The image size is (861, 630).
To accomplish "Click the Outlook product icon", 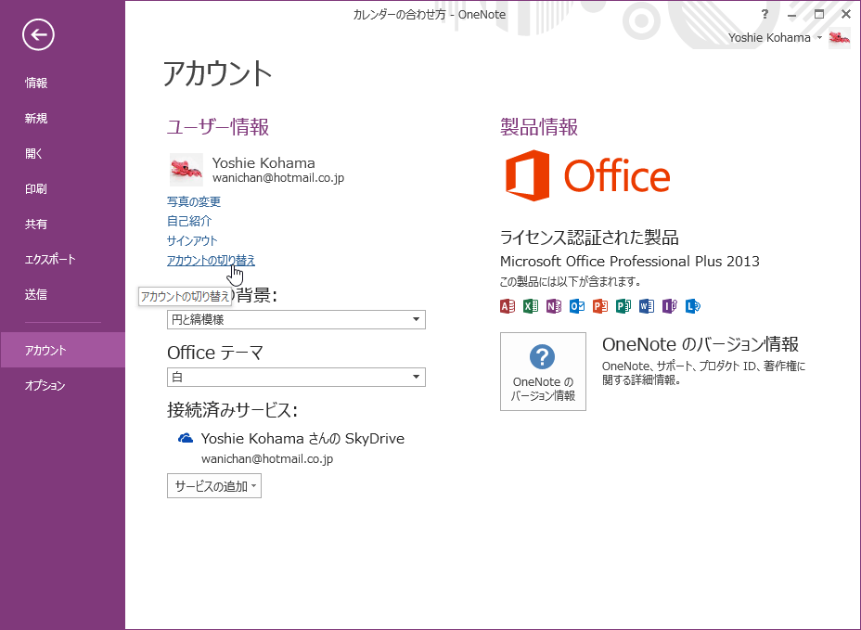I will pyautogui.click(x=576, y=306).
